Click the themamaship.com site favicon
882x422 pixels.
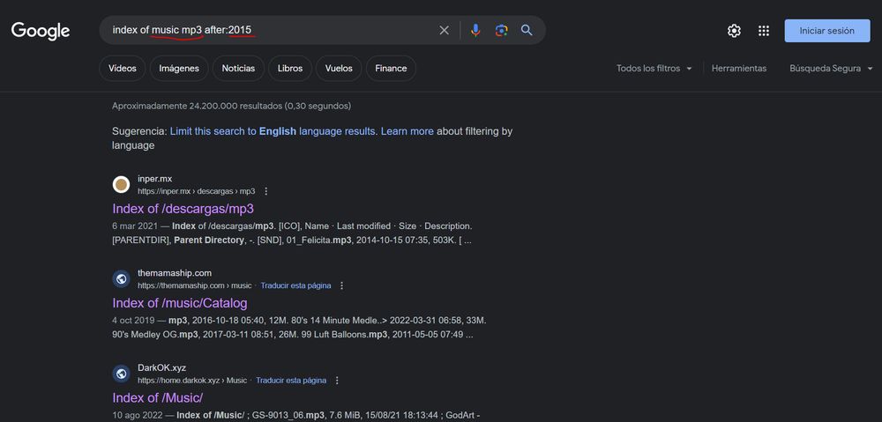(x=121, y=278)
